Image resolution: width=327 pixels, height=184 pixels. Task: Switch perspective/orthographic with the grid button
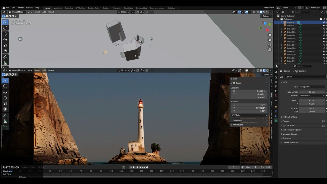tap(270, 50)
